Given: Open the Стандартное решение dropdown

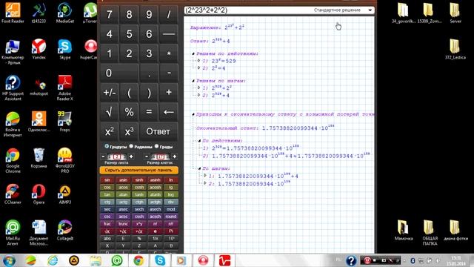Looking at the screenshot, I should 370,10.
